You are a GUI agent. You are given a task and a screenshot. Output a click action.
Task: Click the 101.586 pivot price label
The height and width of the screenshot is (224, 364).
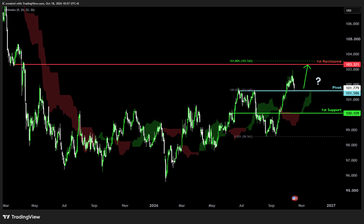(352, 93)
